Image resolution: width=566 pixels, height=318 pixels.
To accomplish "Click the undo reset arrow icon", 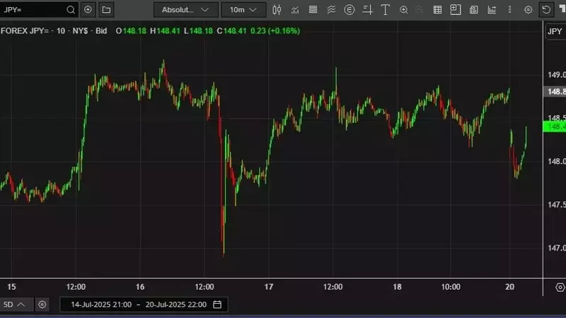I will [546, 10].
